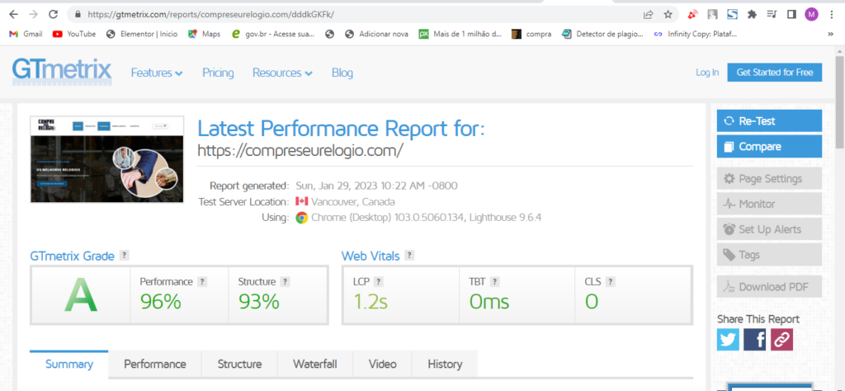
Task: Click Get Started for Free
Action: [774, 73]
